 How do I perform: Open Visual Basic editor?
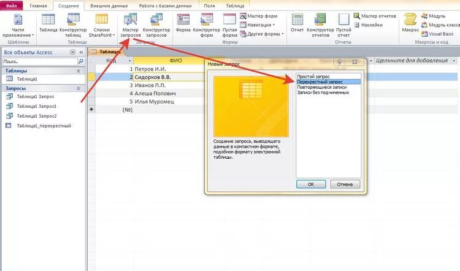point(437,34)
